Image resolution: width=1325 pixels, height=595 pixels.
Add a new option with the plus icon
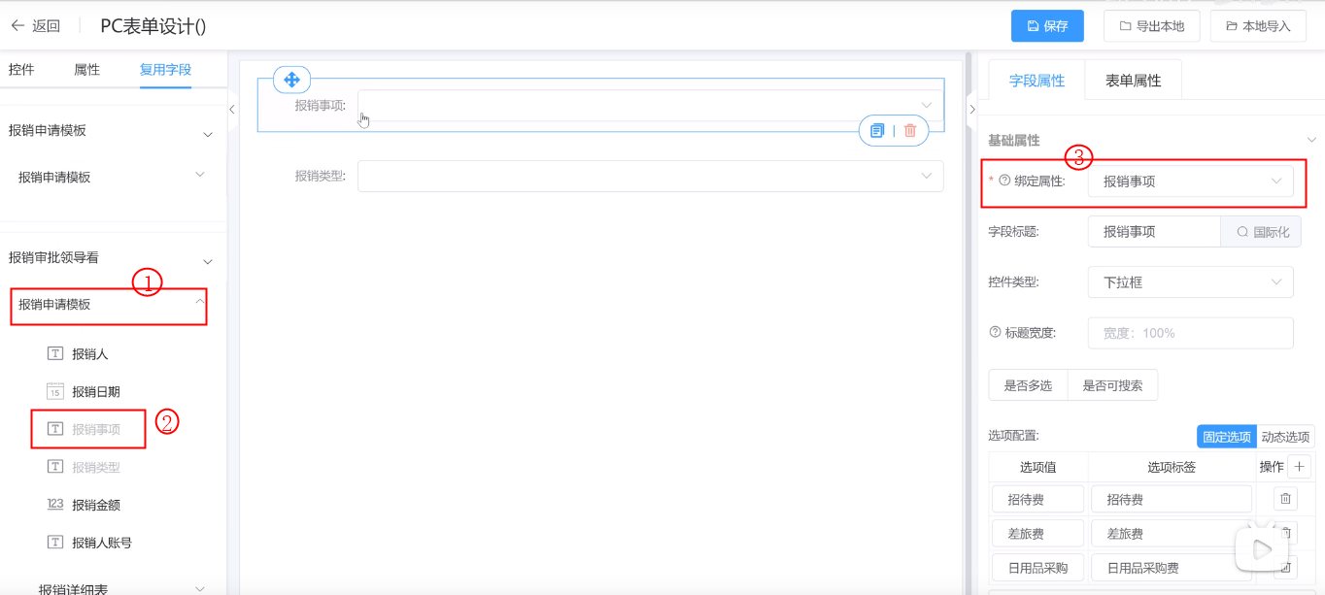[x=1302, y=467]
